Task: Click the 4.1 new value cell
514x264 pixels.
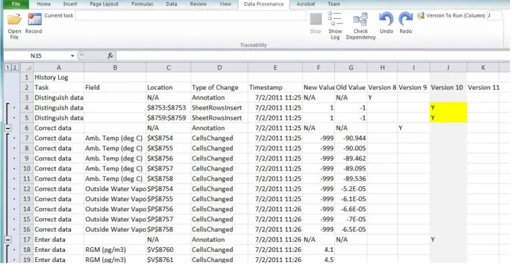Action: (318, 250)
